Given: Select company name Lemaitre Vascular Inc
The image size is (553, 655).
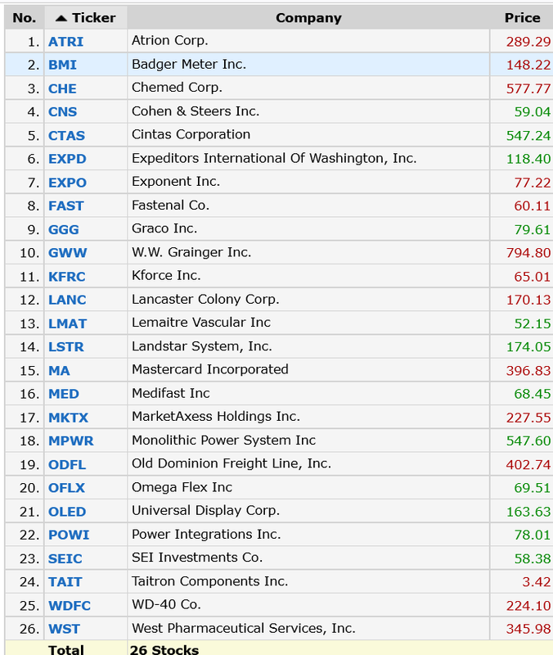Looking at the screenshot, I should tap(201, 323).
